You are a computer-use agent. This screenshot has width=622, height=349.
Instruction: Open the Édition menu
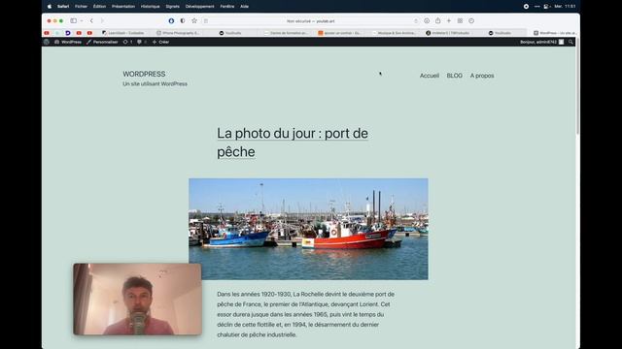(x=99, y=7)
